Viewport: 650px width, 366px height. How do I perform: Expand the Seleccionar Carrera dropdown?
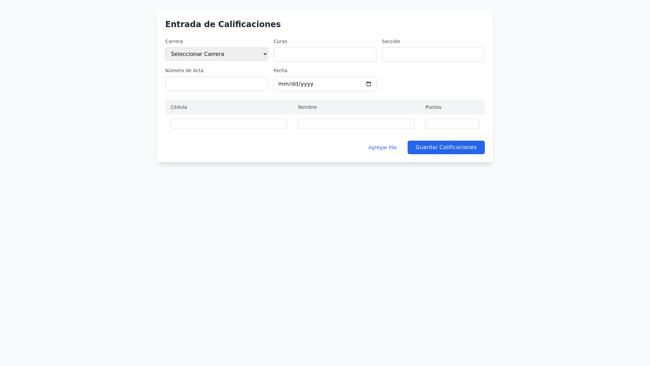[x=217, y=54]
